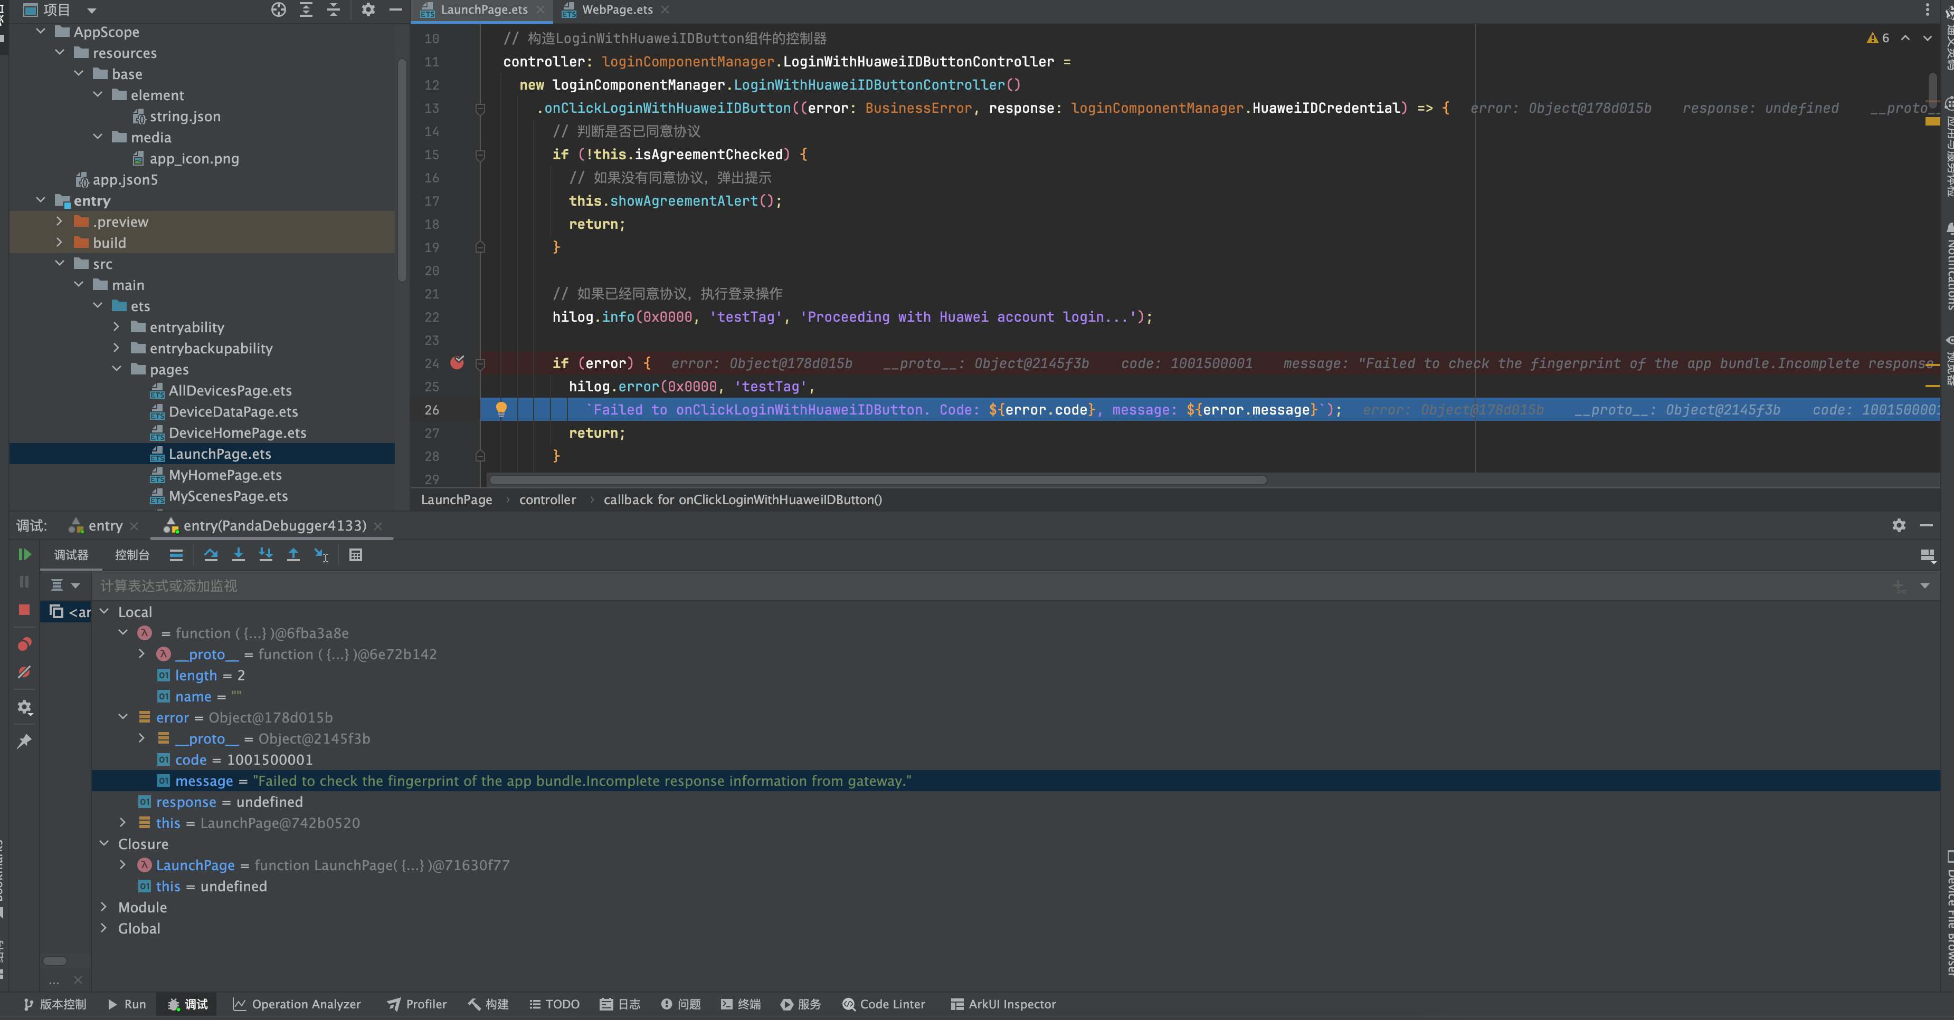Screen dimensions: 1954x1020
Task: Click the project tree vertical scrollbar
Action: 401,170
